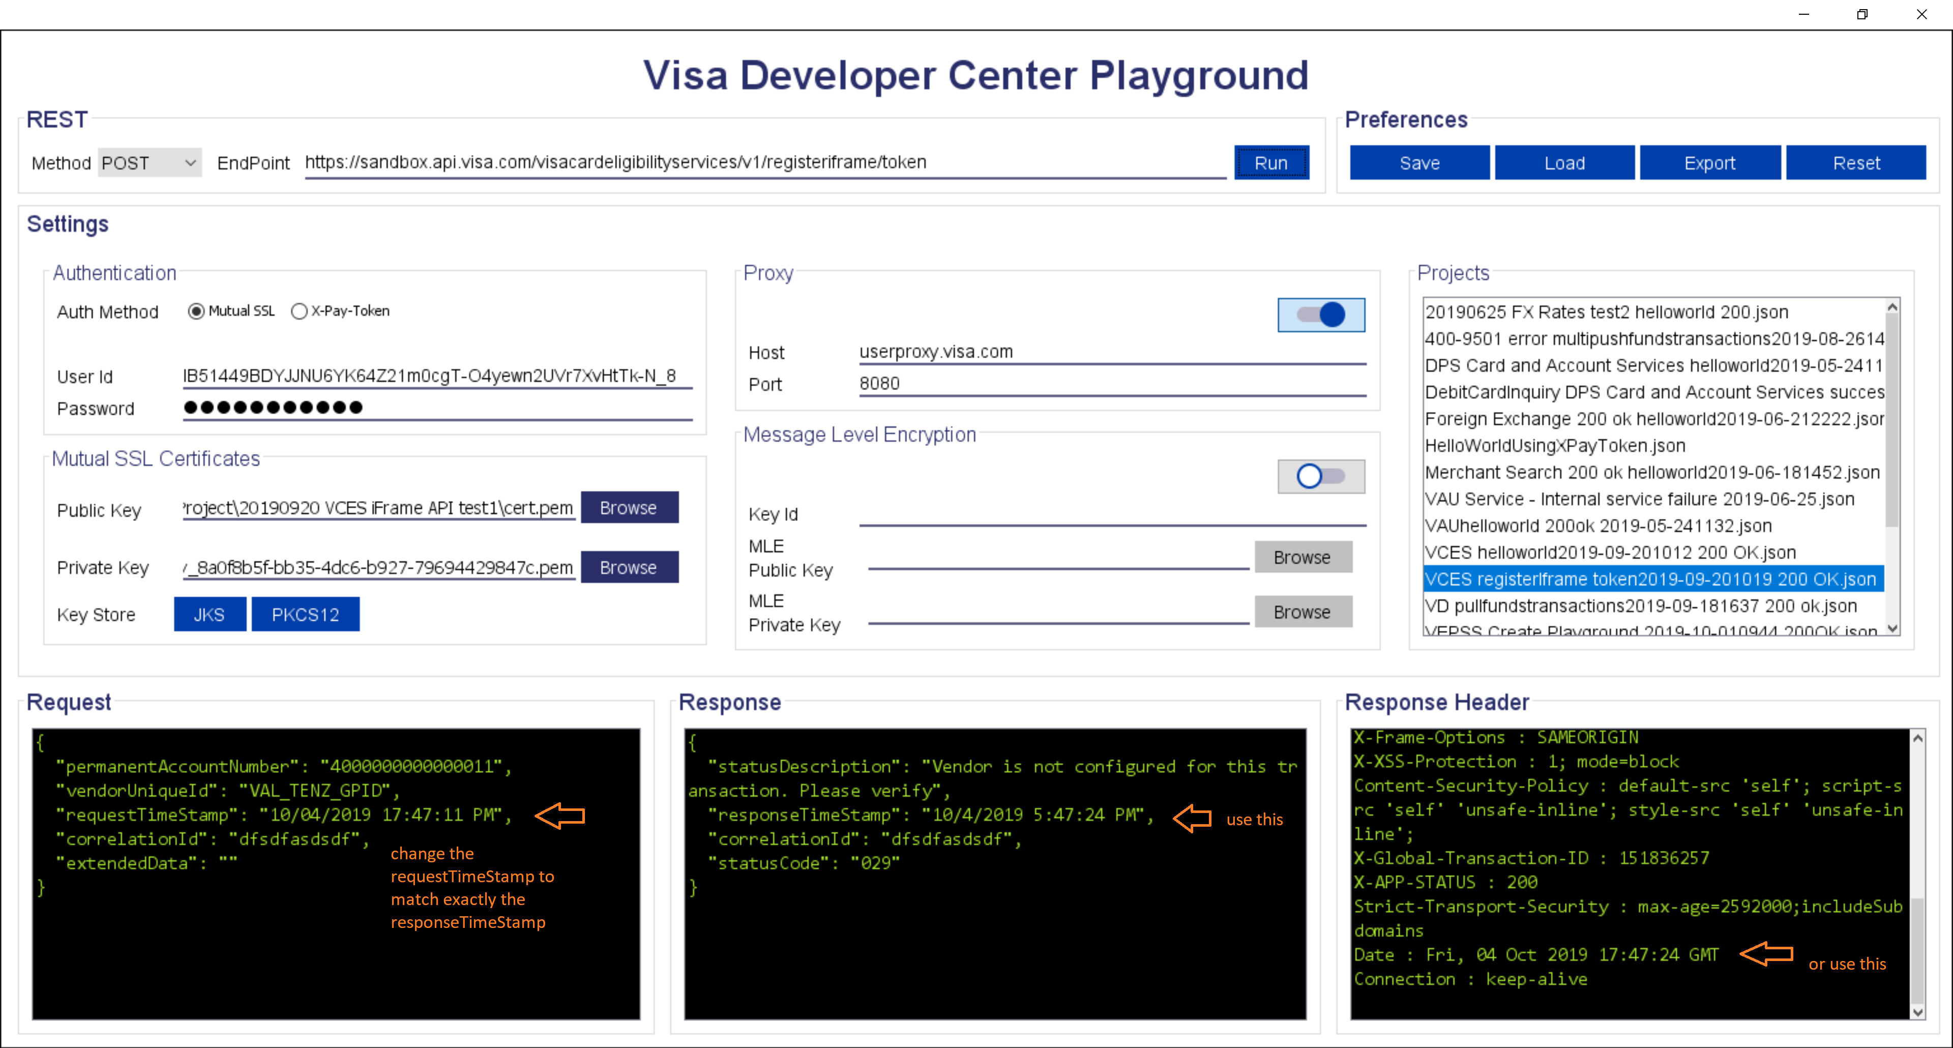Viewport: 1953px width, 1048px height.
Task: Click Projects list scroll up arrow
Action: pos(1892,306)
